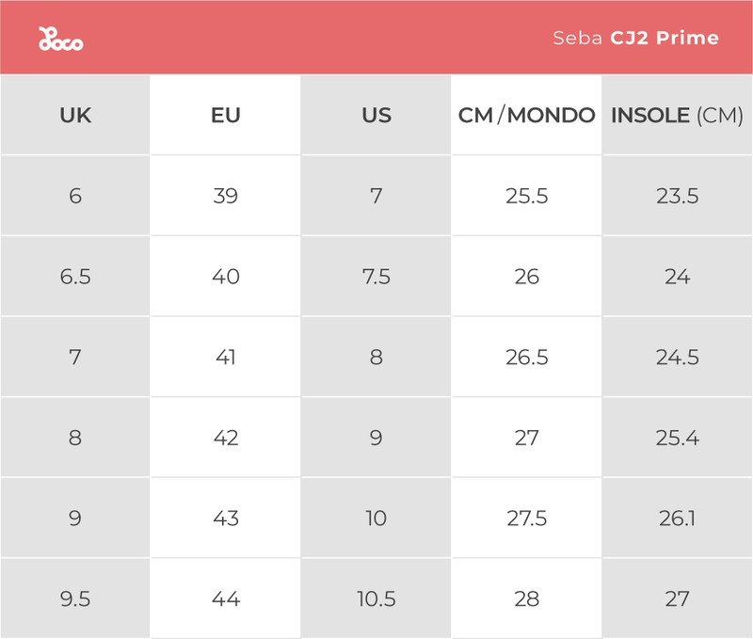Viewport: 753px width, 639px height.
Task: Select the UK column header
Action: point(75,116)
